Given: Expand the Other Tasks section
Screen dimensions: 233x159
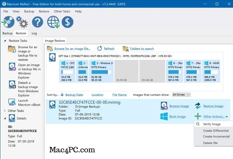Looking at the screenshot, I should 5,111.
